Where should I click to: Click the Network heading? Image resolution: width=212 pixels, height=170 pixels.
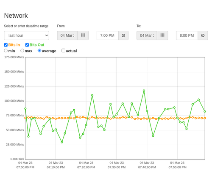coord(16,16)
